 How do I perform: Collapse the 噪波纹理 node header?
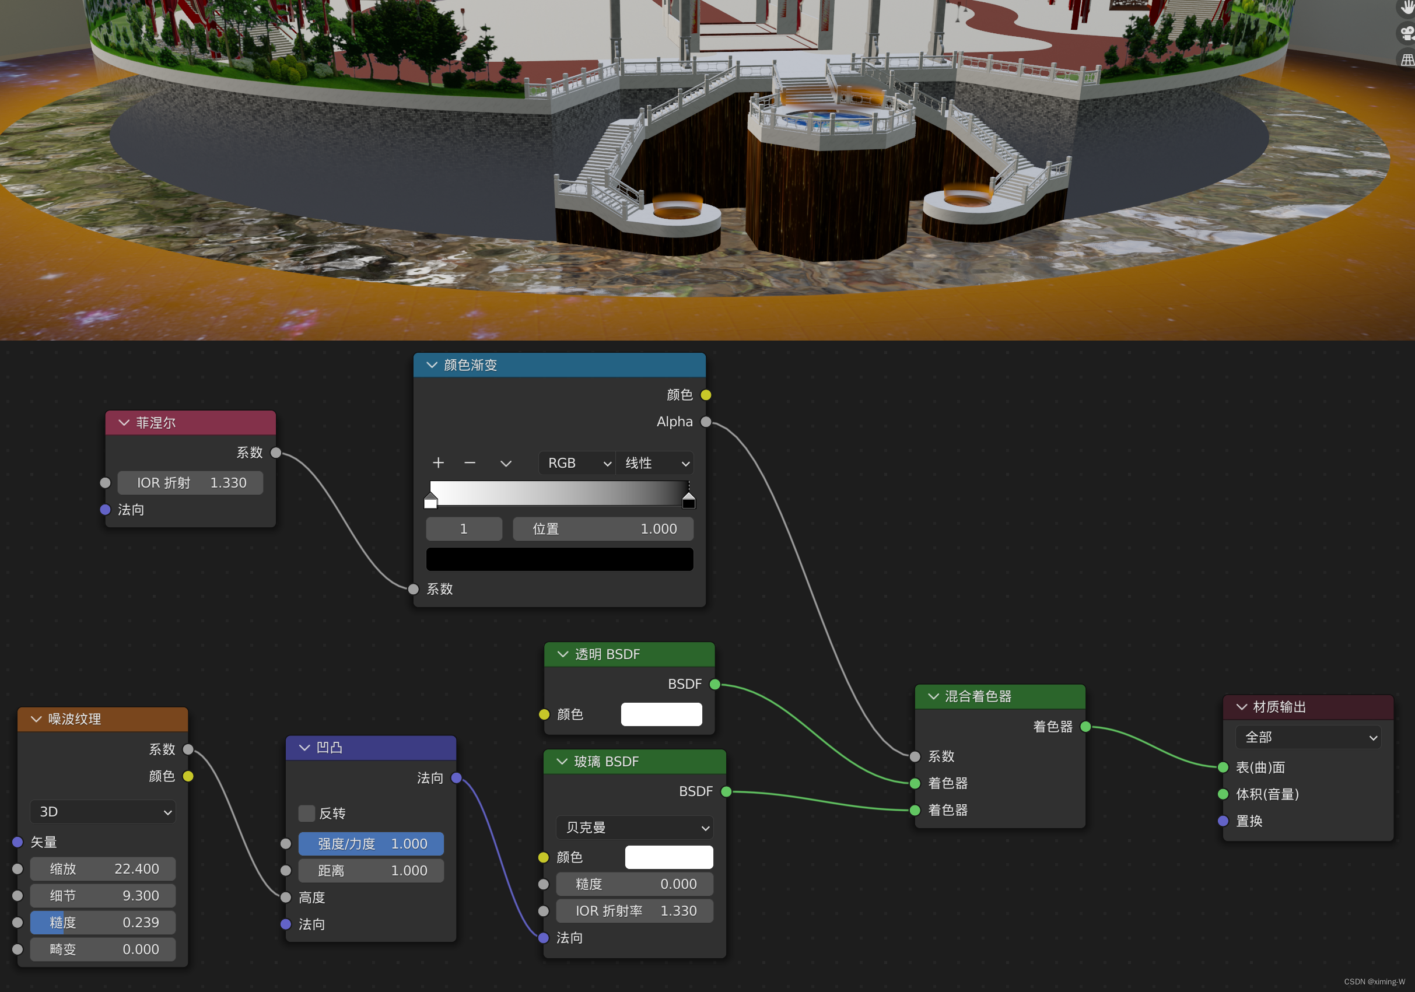tap(36, 719)
